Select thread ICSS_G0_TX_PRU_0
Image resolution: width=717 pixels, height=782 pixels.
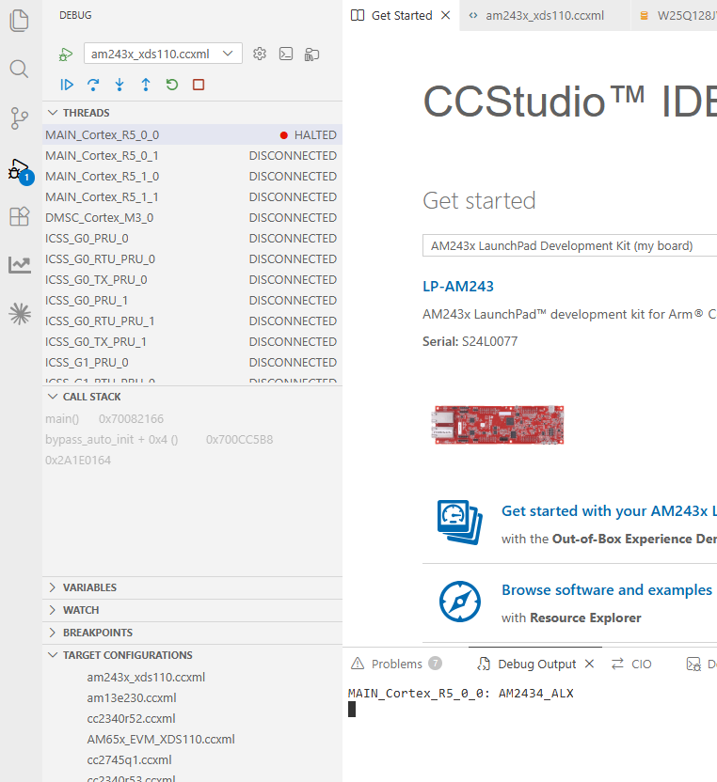coord(192,280)
